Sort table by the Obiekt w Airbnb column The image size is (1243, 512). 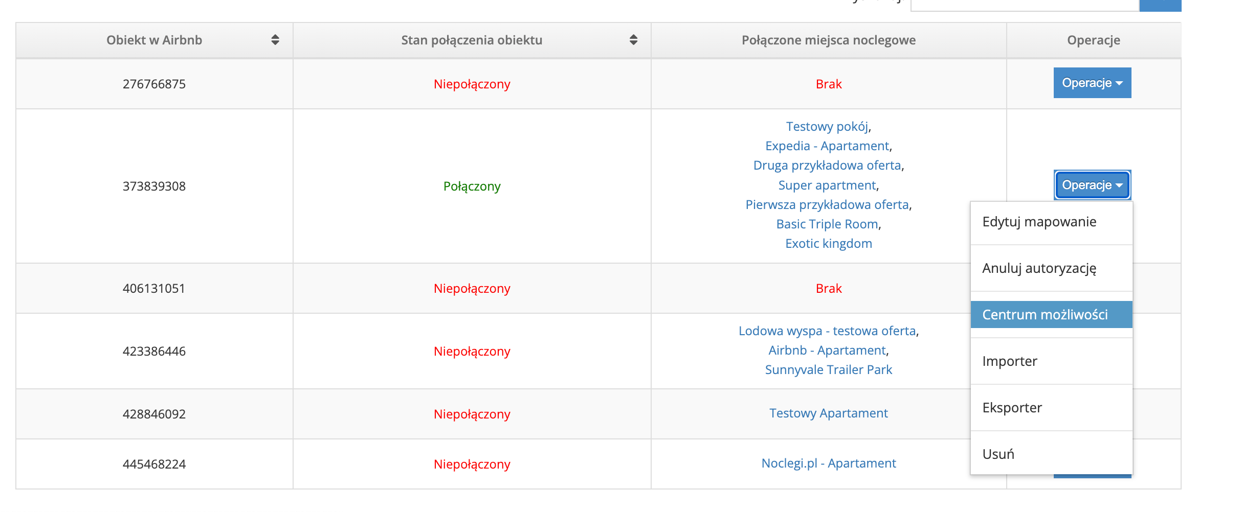point(274,40)
